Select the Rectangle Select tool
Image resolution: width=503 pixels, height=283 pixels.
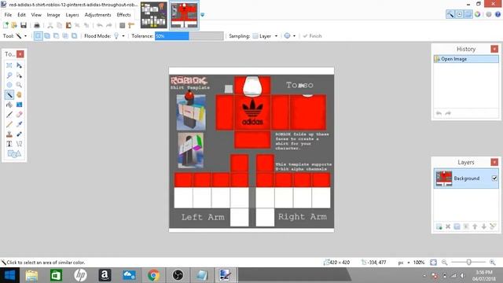[x=9, y=65]
